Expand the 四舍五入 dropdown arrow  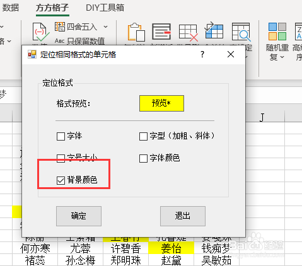click(105, 26)
